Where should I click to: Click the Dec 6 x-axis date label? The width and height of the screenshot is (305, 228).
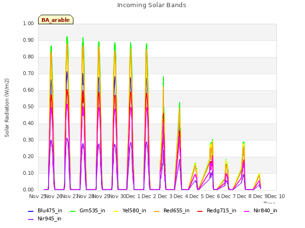(x=213, y=196)
